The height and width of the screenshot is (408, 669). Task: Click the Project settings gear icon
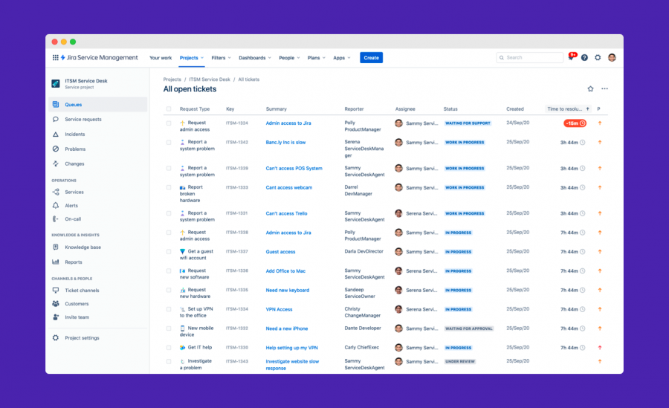click(x=56, y=337)
